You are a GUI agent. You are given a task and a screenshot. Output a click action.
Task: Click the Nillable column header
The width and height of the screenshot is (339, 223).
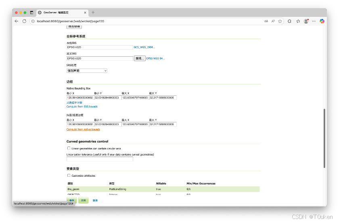click(161, 184)
